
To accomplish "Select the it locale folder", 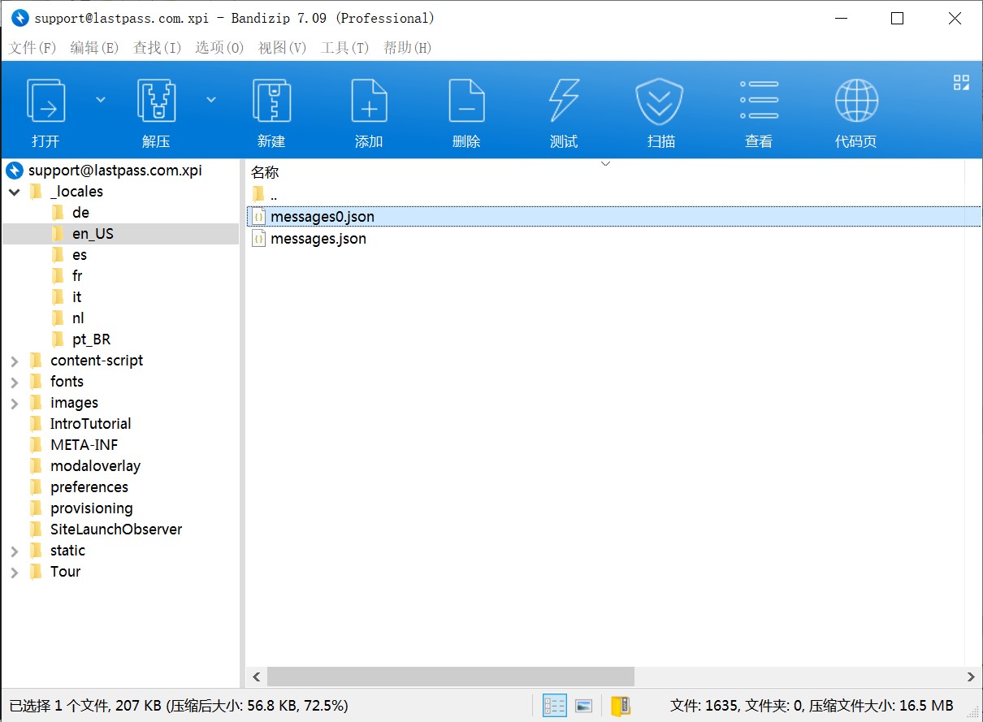I will 76,297.
